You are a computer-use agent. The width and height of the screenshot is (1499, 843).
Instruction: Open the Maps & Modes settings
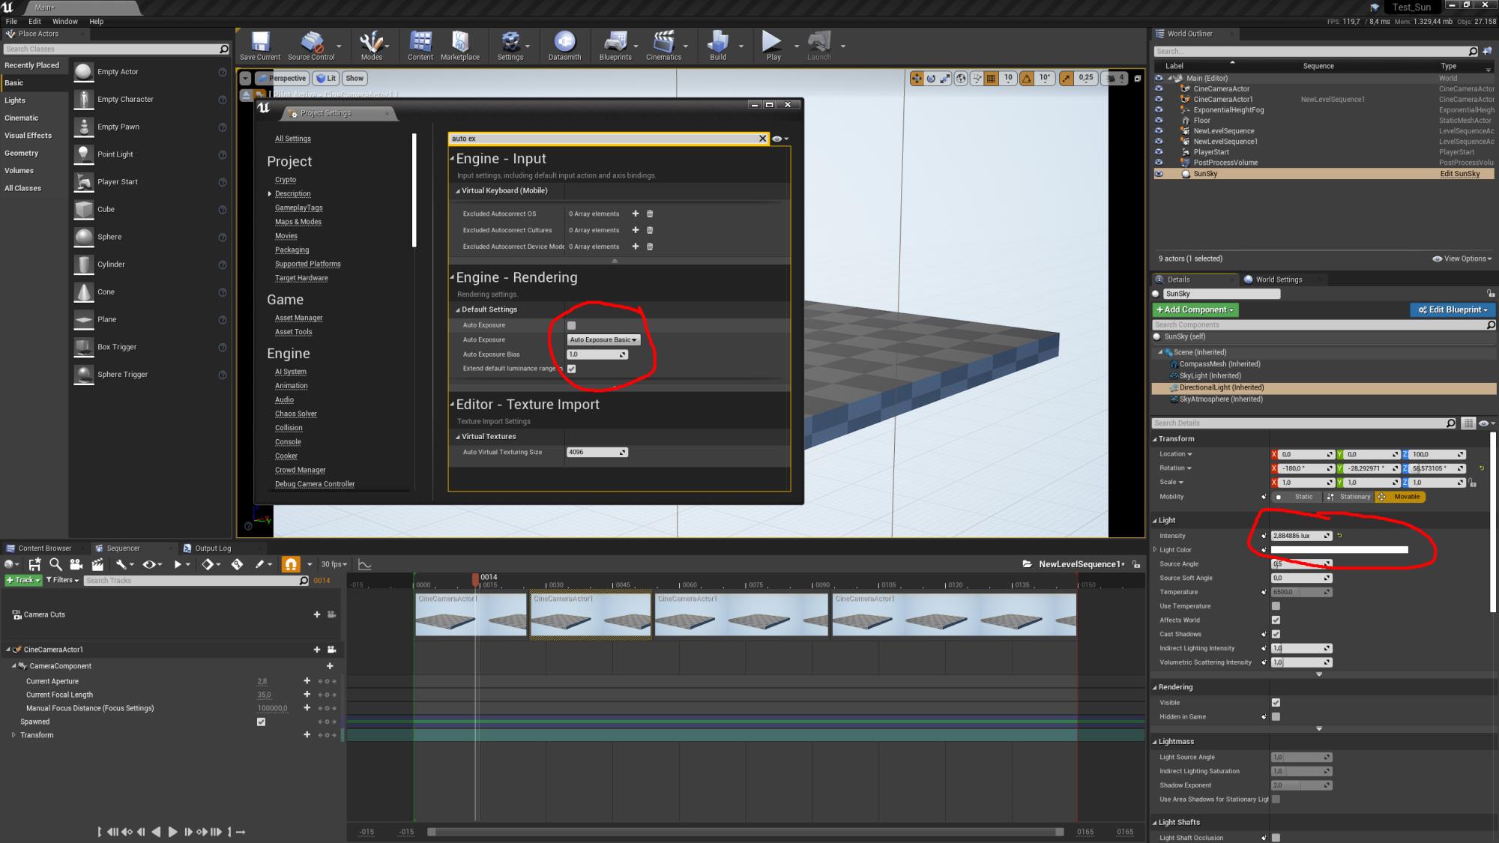pos(298,222)
